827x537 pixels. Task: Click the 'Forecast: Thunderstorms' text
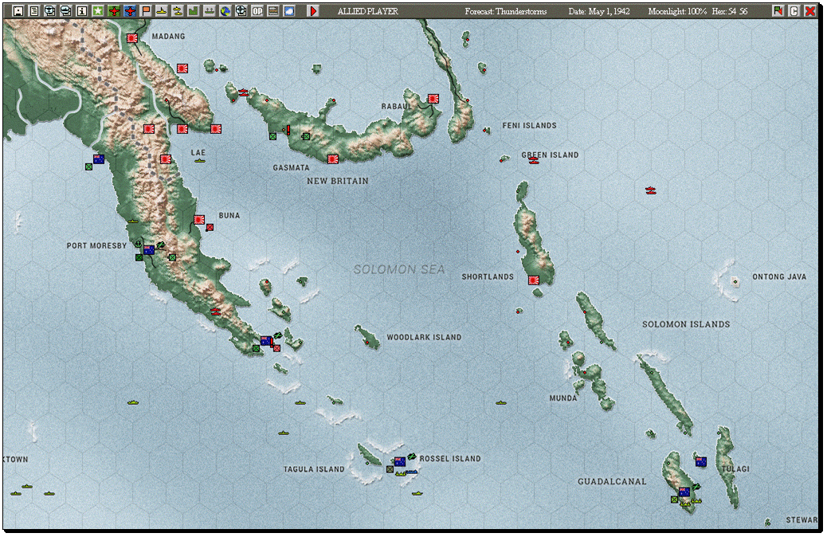[x=506, y=11]
